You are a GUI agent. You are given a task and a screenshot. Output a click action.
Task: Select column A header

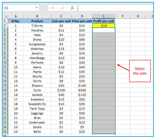(16, 16)
